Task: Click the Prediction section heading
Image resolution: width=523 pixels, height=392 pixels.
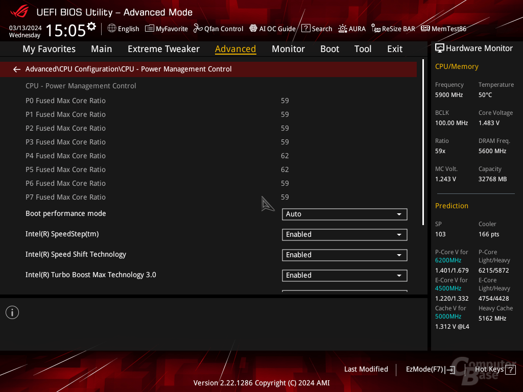Action: pyautogui.click(x=451, y=206)
